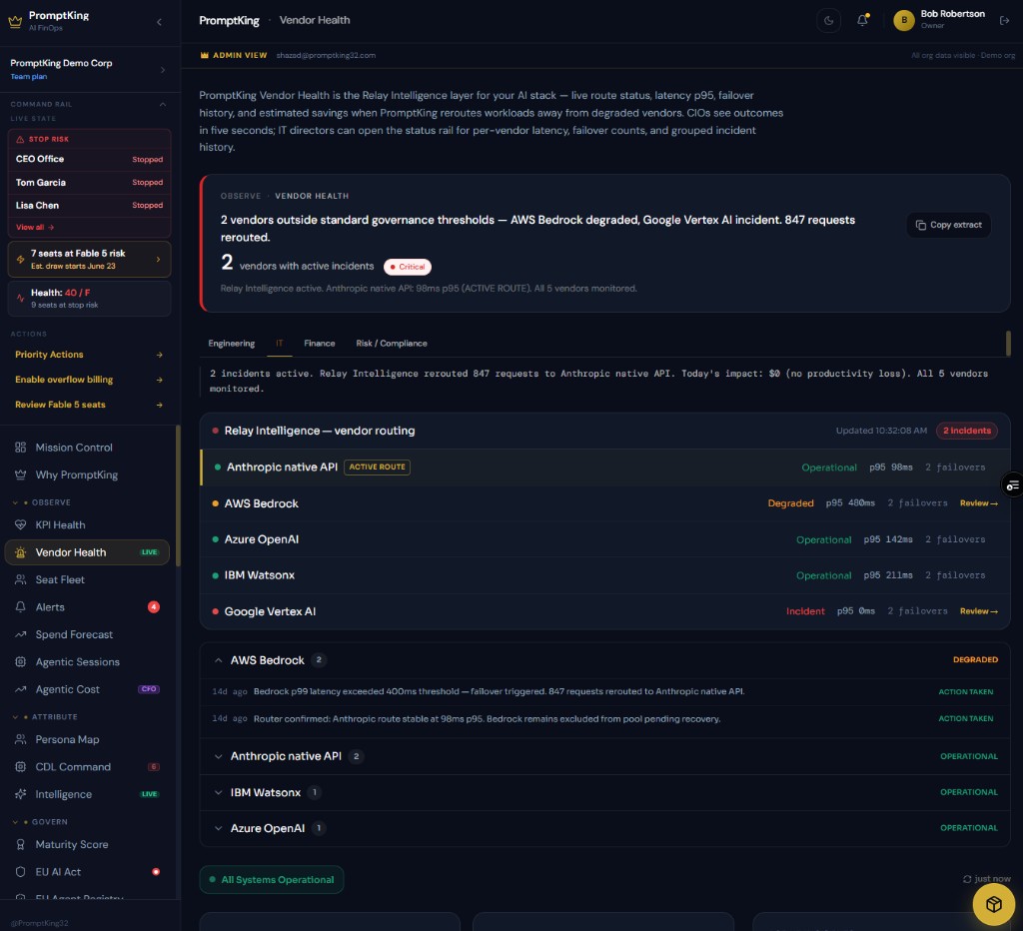The width and height of the screenshot is (1023, 931).
Task: Open CEO Office stopped row
Action: click(89, 159)
